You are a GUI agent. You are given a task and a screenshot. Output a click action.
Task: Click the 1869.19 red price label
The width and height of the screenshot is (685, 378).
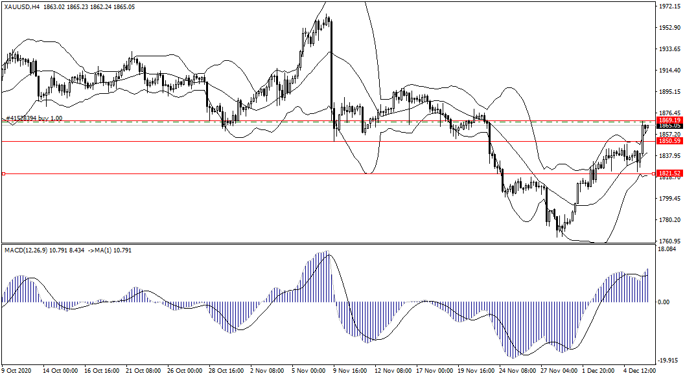[x=668, y=120]
